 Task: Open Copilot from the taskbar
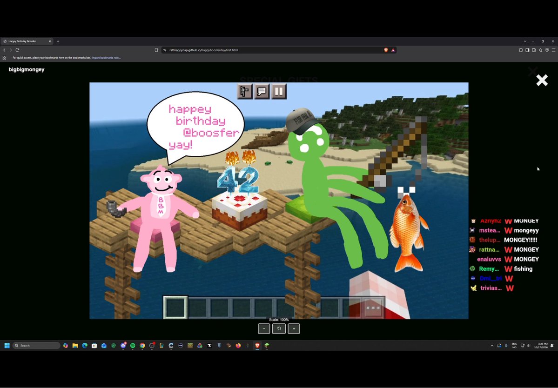(66, 345)
